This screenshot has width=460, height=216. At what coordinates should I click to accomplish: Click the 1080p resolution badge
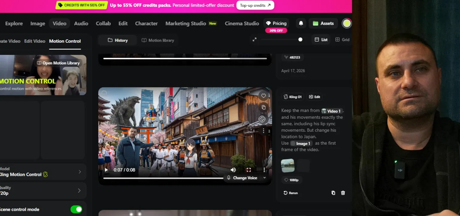291,180
